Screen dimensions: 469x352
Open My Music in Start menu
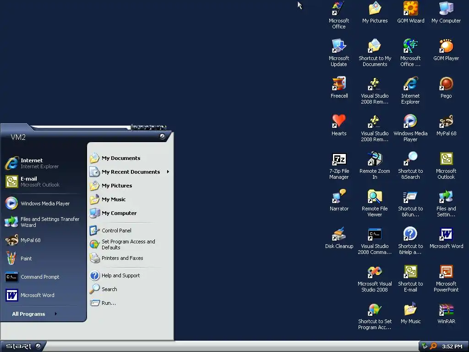[x=130, y=199]
